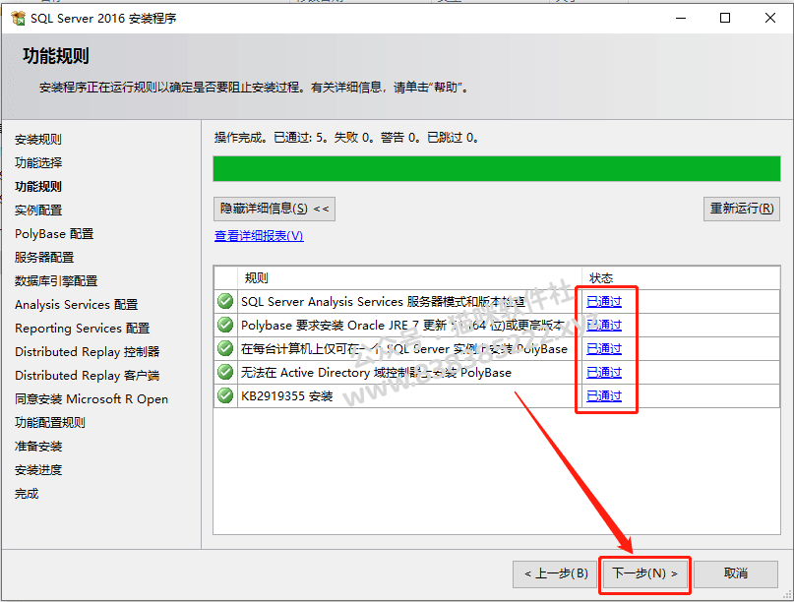Click the SQL Server installer title bar icon

point(19,19)
